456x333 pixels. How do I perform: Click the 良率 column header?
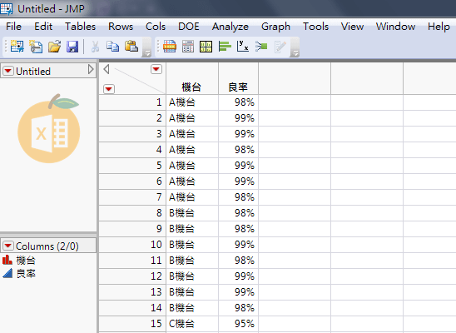click(x=238, y=87)
